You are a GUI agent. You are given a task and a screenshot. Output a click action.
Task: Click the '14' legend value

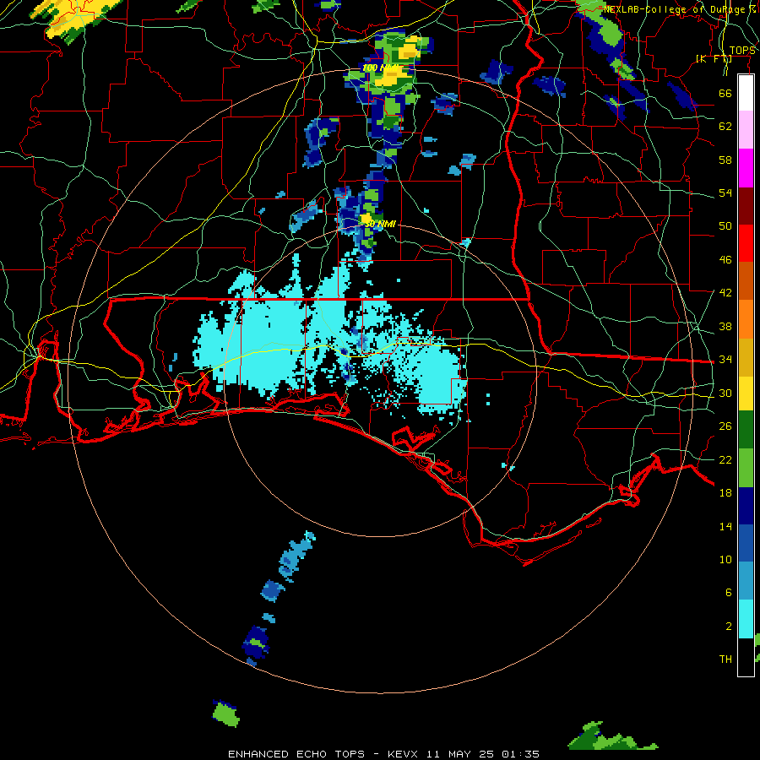pos(725,526)
